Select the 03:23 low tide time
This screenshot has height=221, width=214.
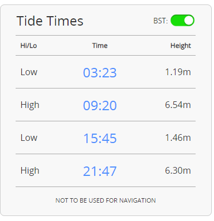click(x=100, y=72)
